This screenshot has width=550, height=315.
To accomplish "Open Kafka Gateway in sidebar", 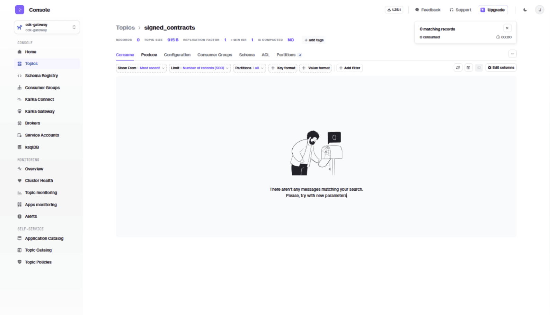I will click(39, 111).
